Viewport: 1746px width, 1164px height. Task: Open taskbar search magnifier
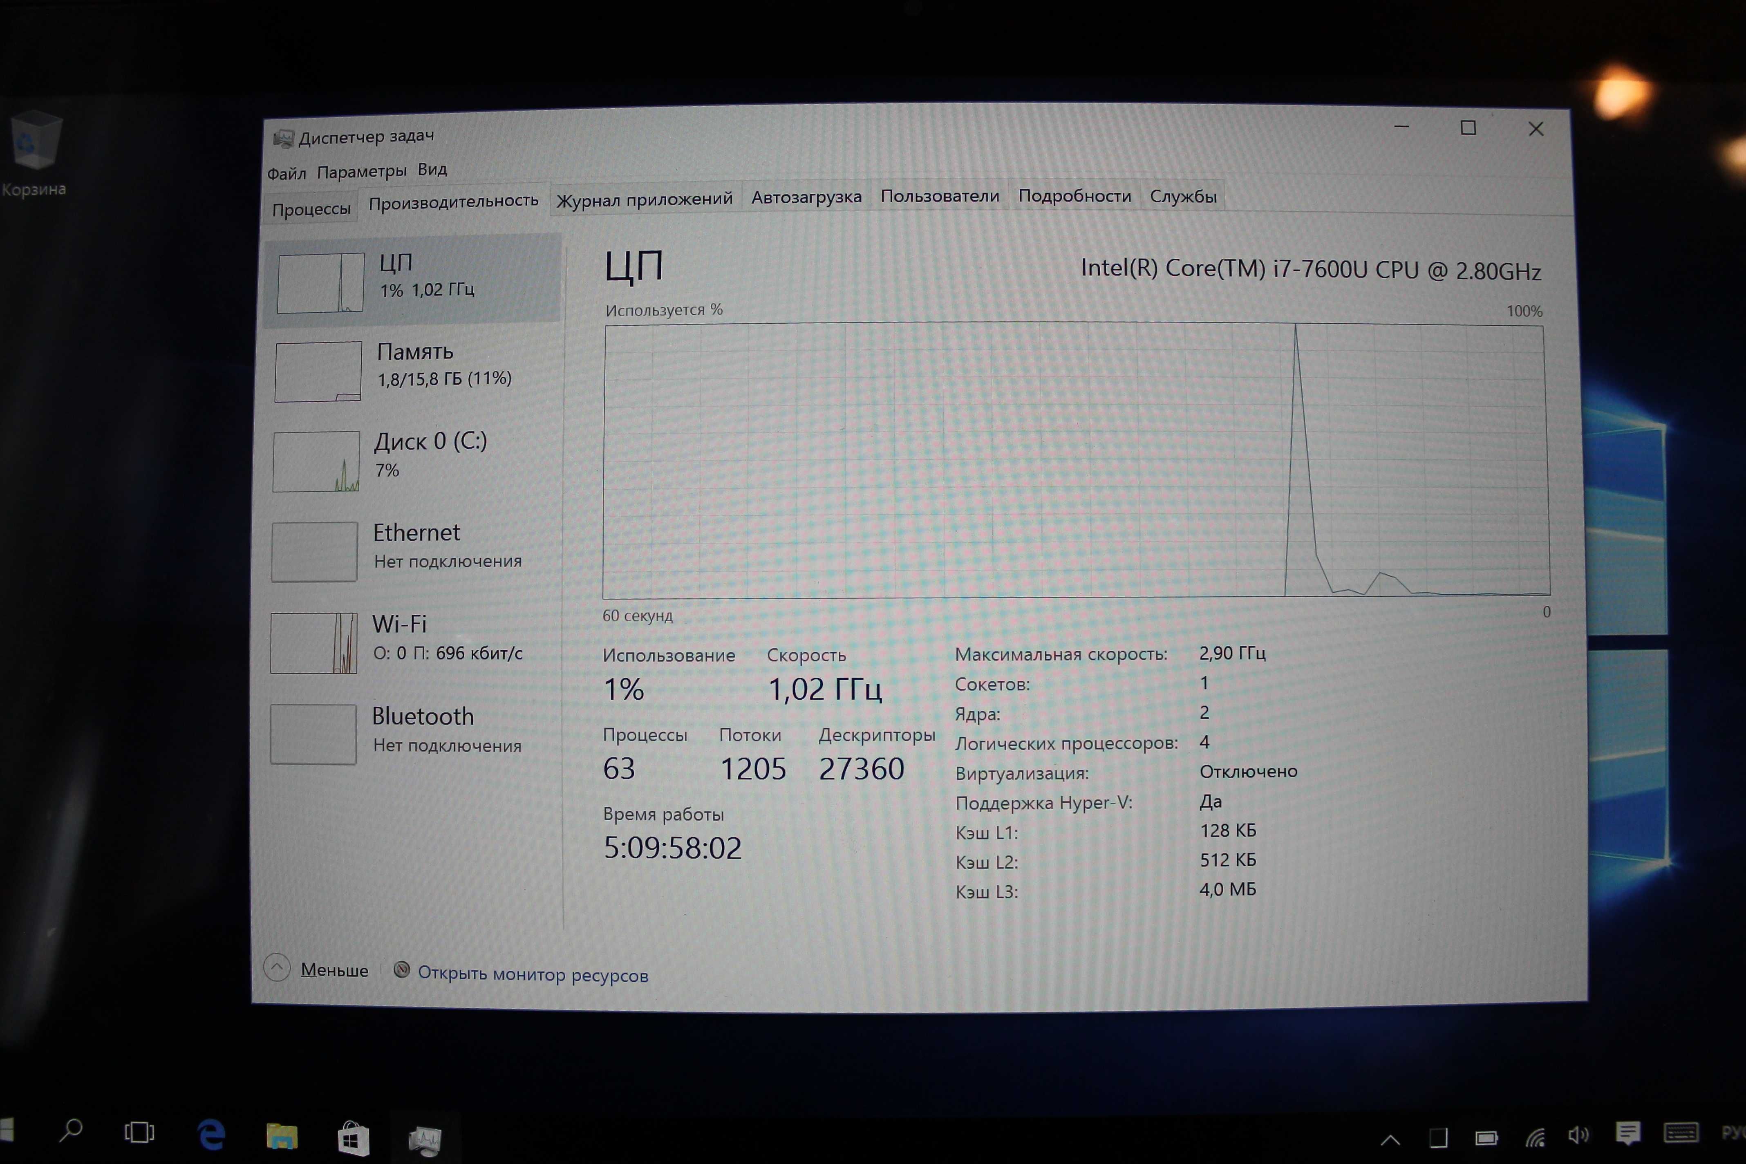71,1131
